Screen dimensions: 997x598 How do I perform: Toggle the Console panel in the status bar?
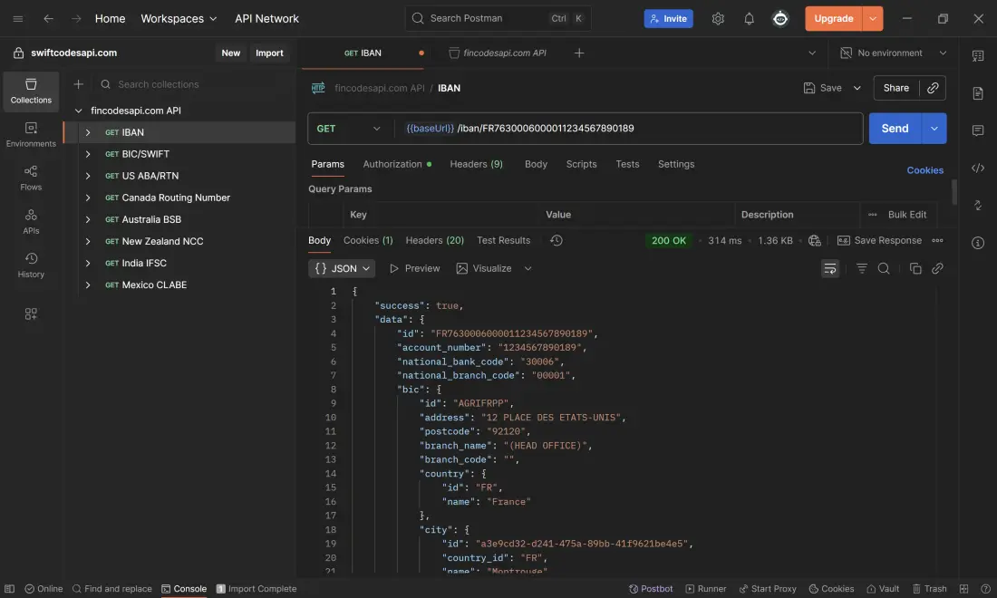click(184, 589)
